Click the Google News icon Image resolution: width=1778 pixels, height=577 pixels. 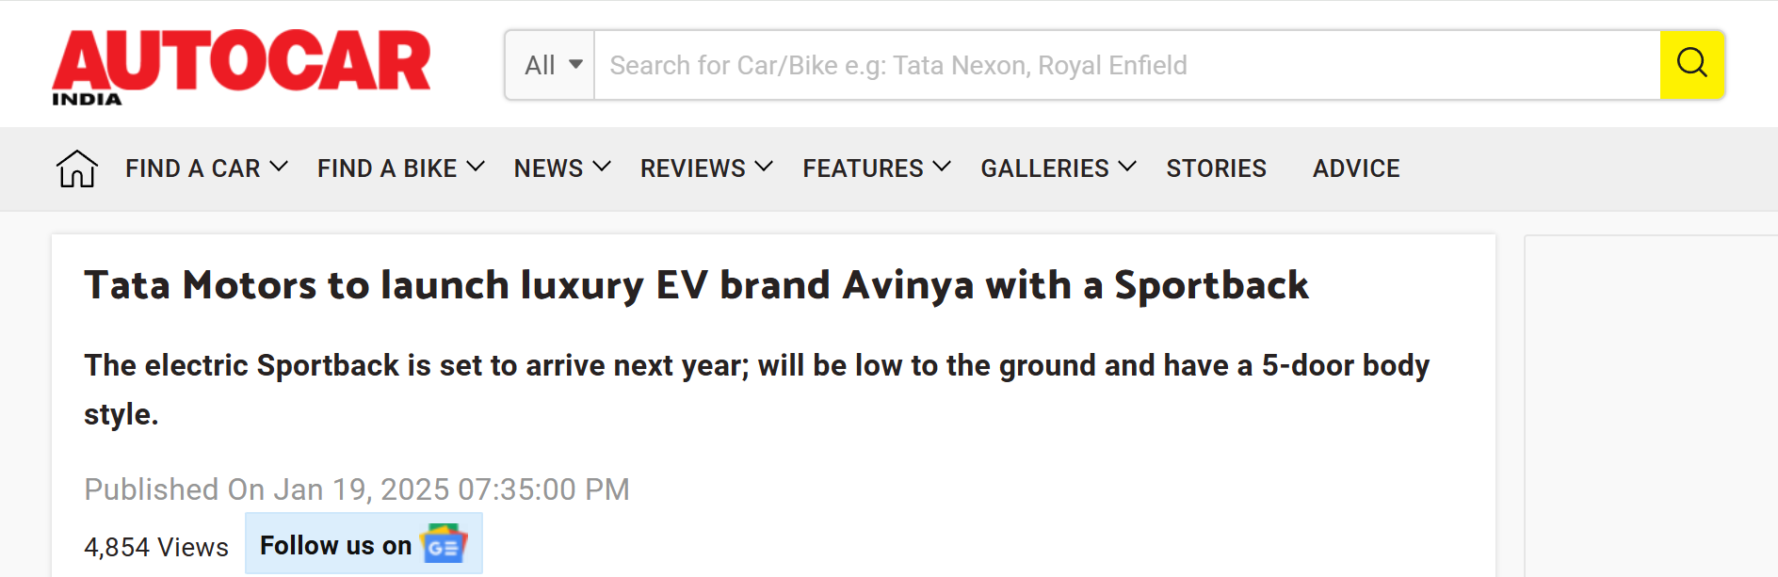coord(444,544)
